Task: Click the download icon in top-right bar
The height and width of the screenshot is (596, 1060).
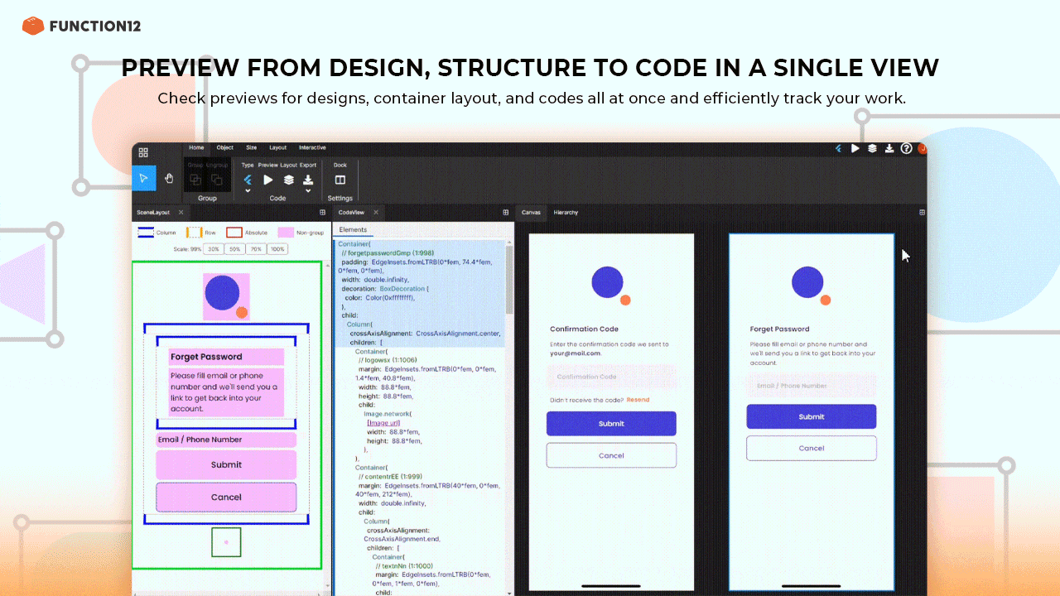Action: point(889,148)
